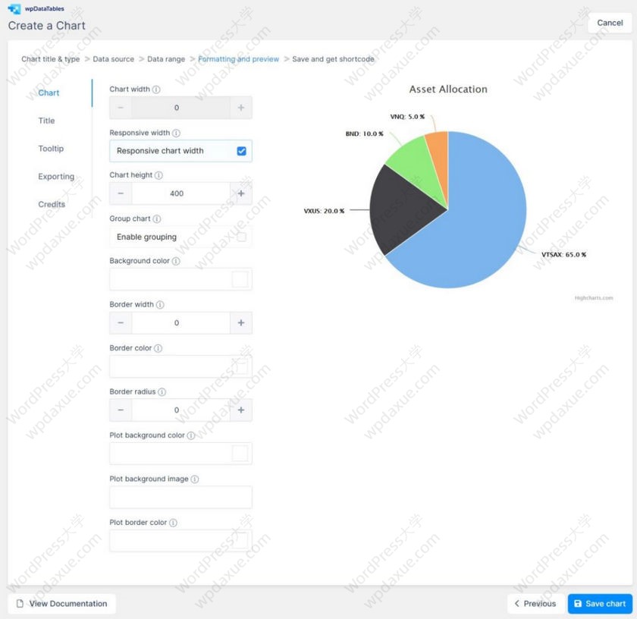Increase Chart width with plus button
The height and width of the screenshot is (619, 637).
click(x=241, y=108)
